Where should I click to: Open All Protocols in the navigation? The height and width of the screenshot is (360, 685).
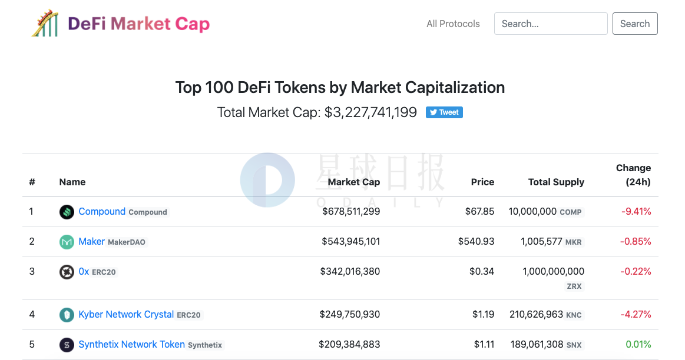(x=453, y=24)
